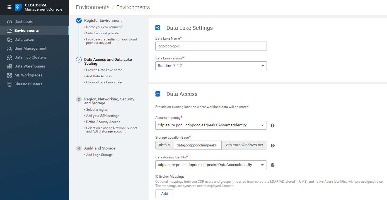The image size is (387, 200).
Task: Click the 'Provide Data Lake name' substep
Action: 104,70
